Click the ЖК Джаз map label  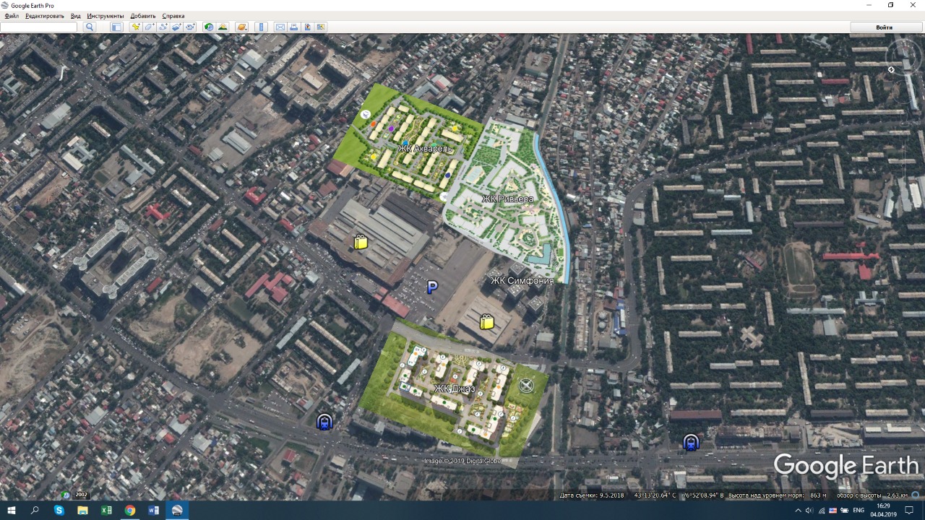click(455, 389)
